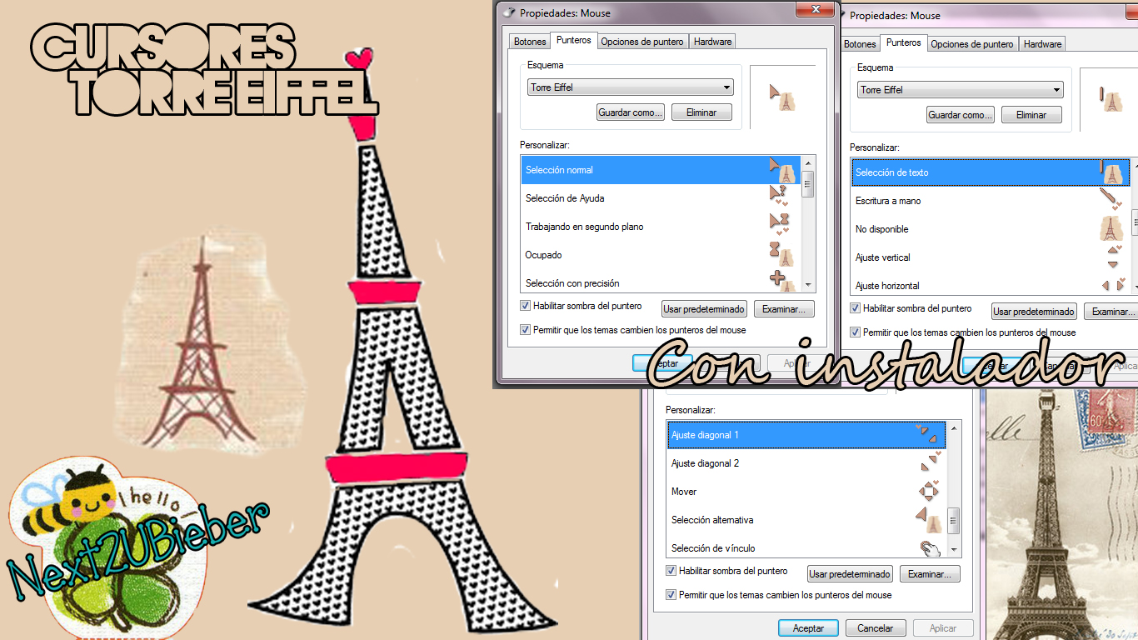
Task: Switch to Botones tab in the right window
Action: click(860, 43)
